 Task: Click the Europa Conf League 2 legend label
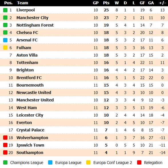112,163
